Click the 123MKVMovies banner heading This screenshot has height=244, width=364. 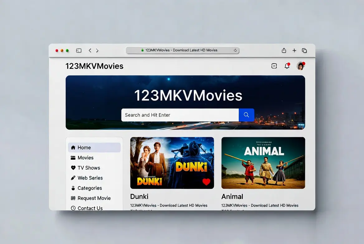188,95
